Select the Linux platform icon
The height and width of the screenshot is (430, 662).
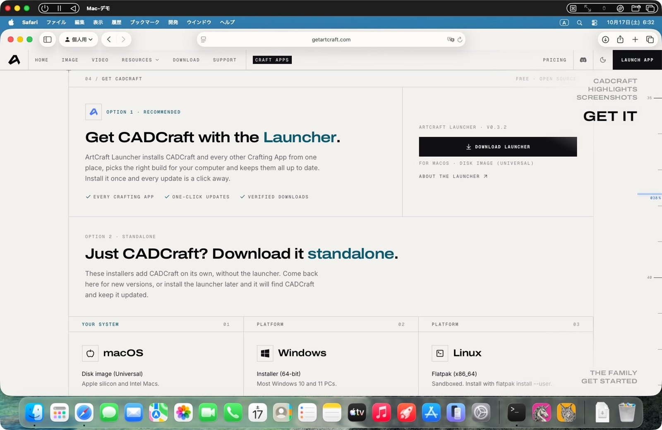pyautogui.click(x=440, y=354)
